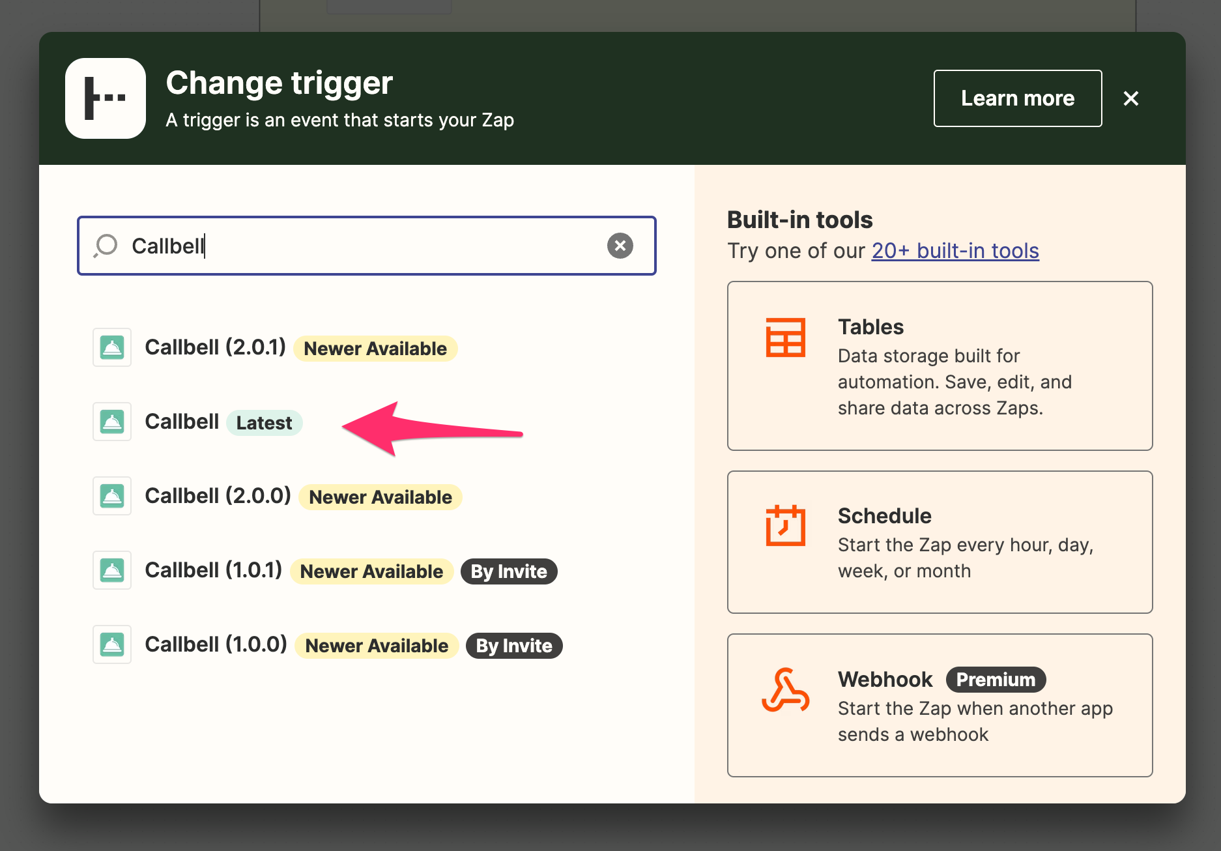Click the orange Schedule calendar icon
Viewport: 1221px width, 851px height.
click(x=785, y=525)
